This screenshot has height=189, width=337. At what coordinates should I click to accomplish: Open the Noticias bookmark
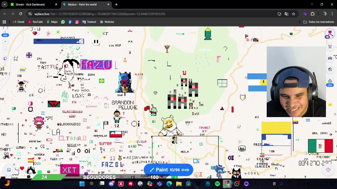coord(107,22)
